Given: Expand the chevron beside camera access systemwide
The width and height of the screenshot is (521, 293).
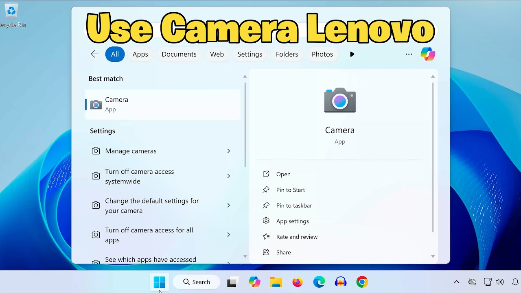Looking at the screenshot, I should [229, 176].
